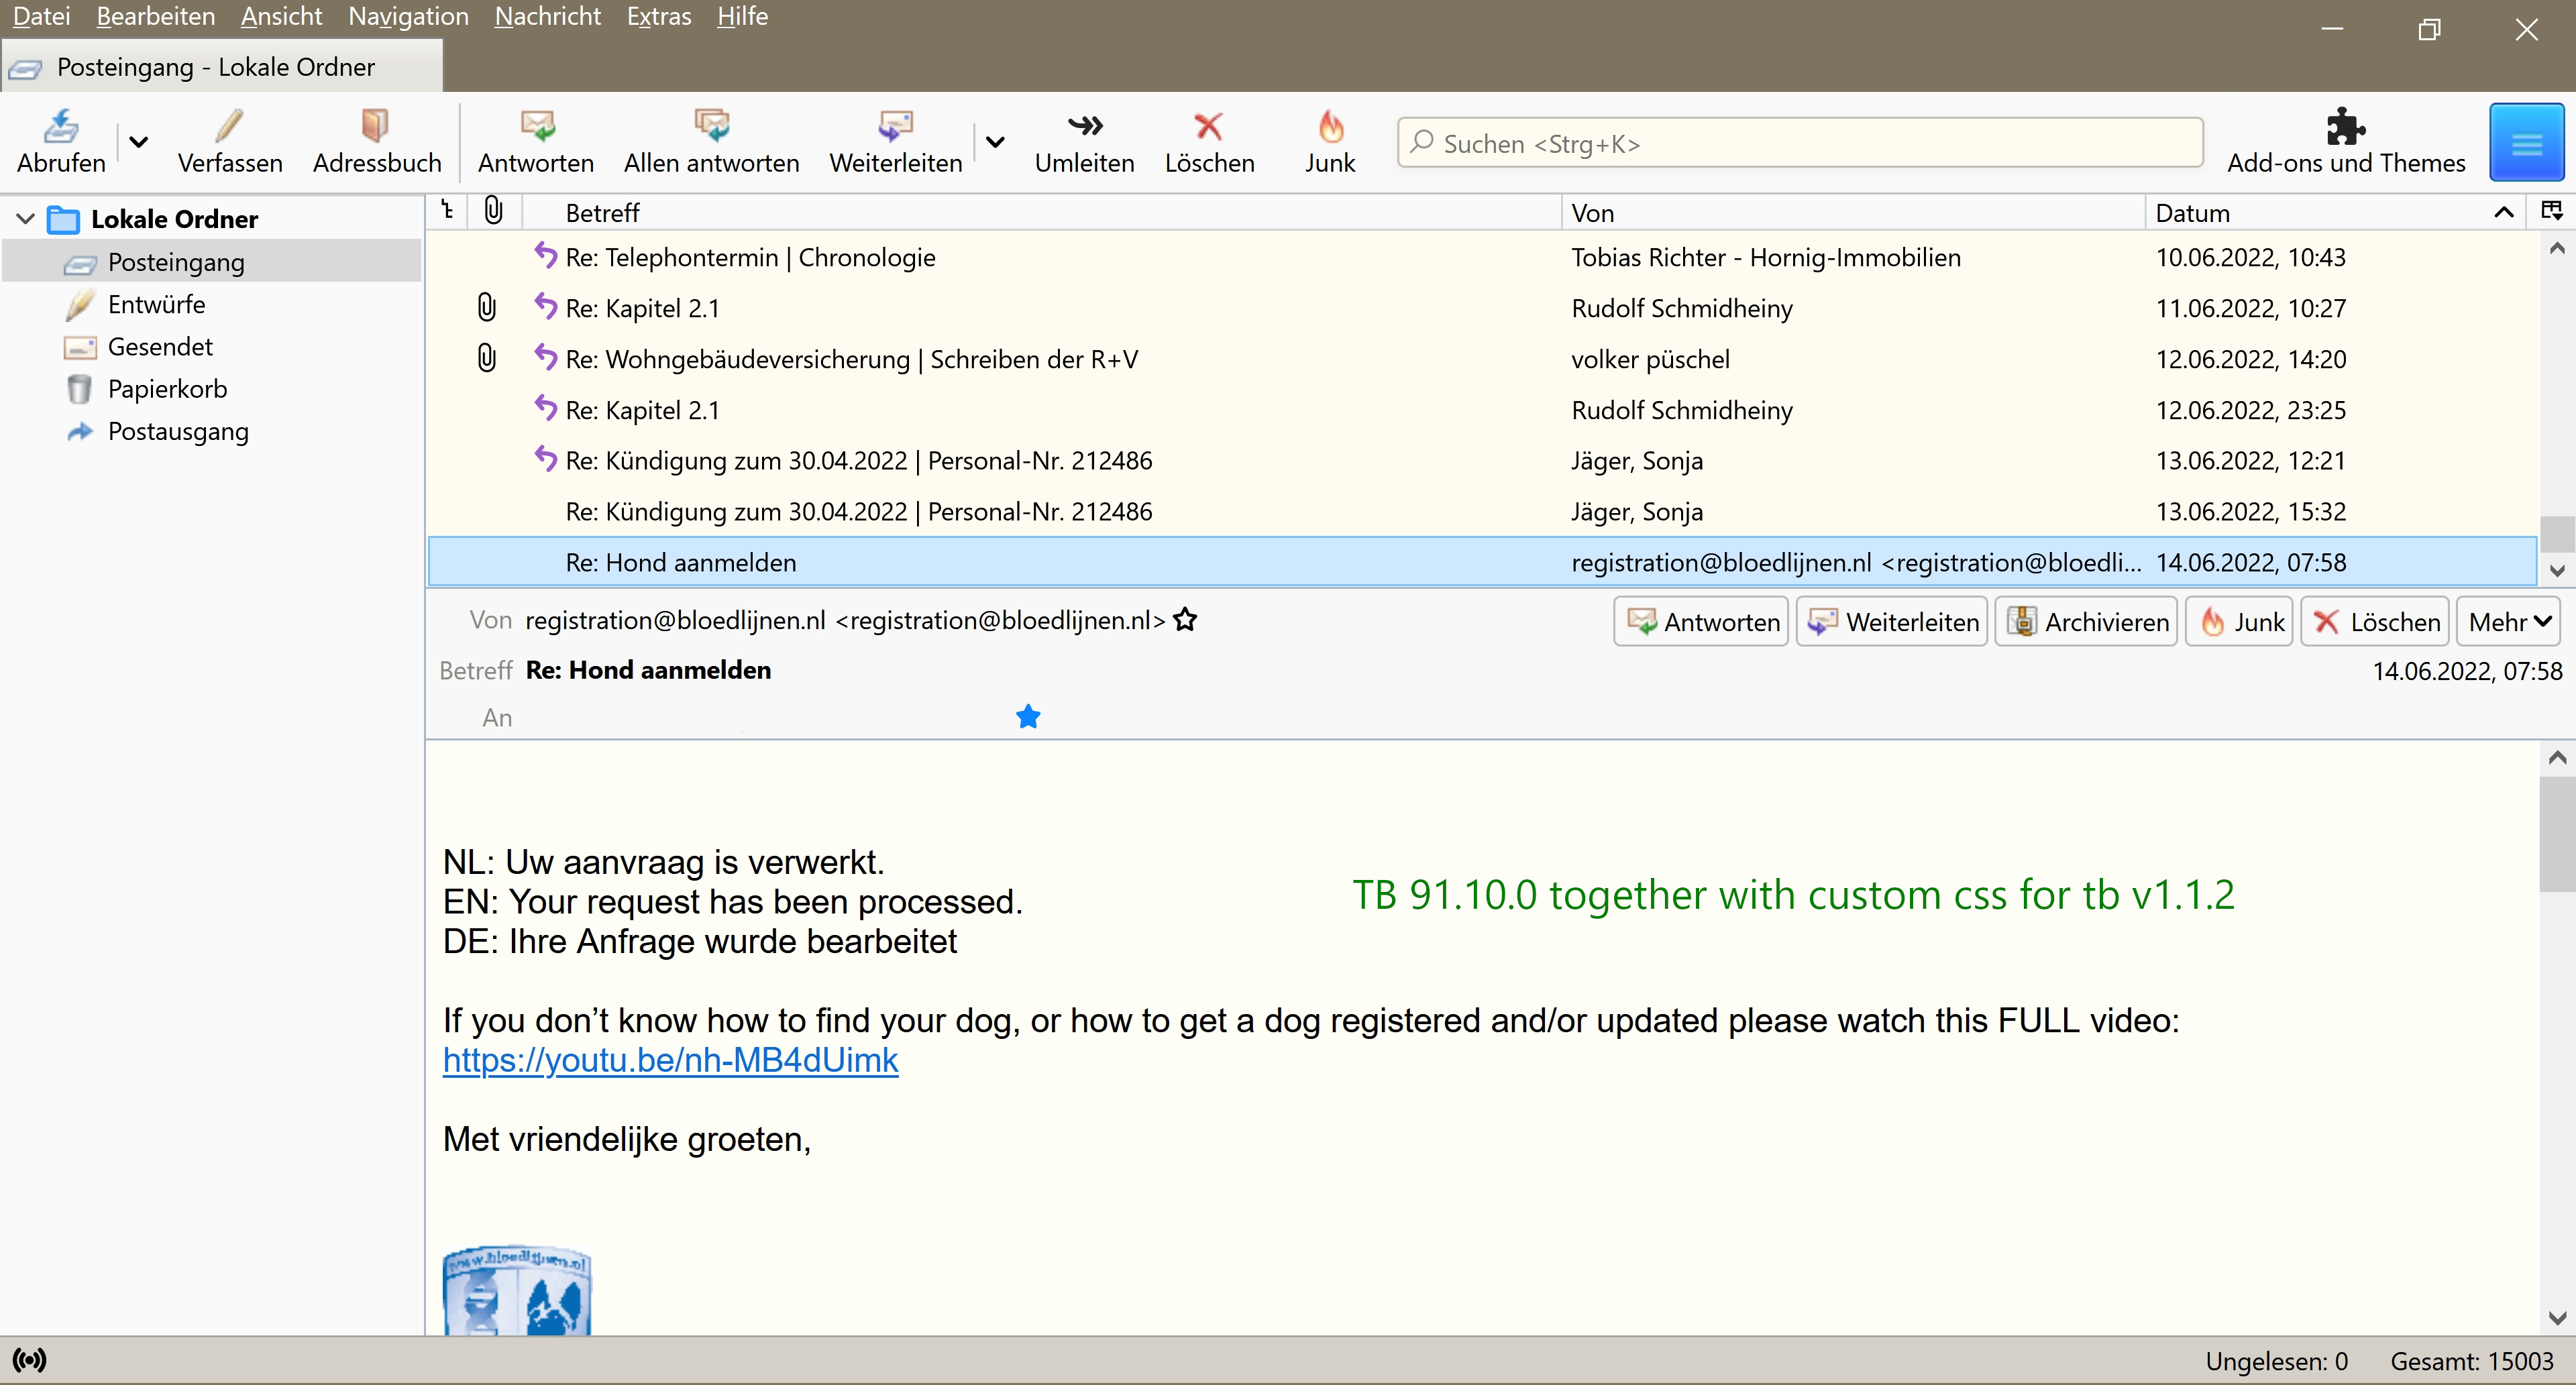This screenshot has height=1385, width=2576.
Task: Expand the Weiterleiten dropdown arrow
Action: point(995,142)
